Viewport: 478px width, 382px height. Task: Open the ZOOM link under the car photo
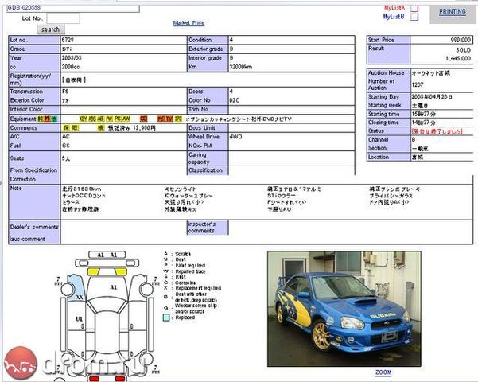click(x=383, y=372)
